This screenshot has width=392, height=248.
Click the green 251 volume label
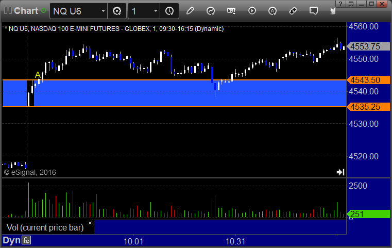point(368,214)
